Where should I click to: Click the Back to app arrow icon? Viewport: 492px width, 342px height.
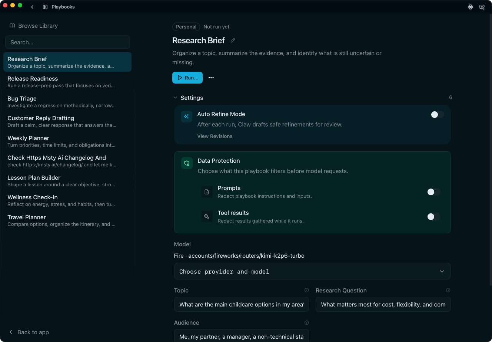pos(11,332)
